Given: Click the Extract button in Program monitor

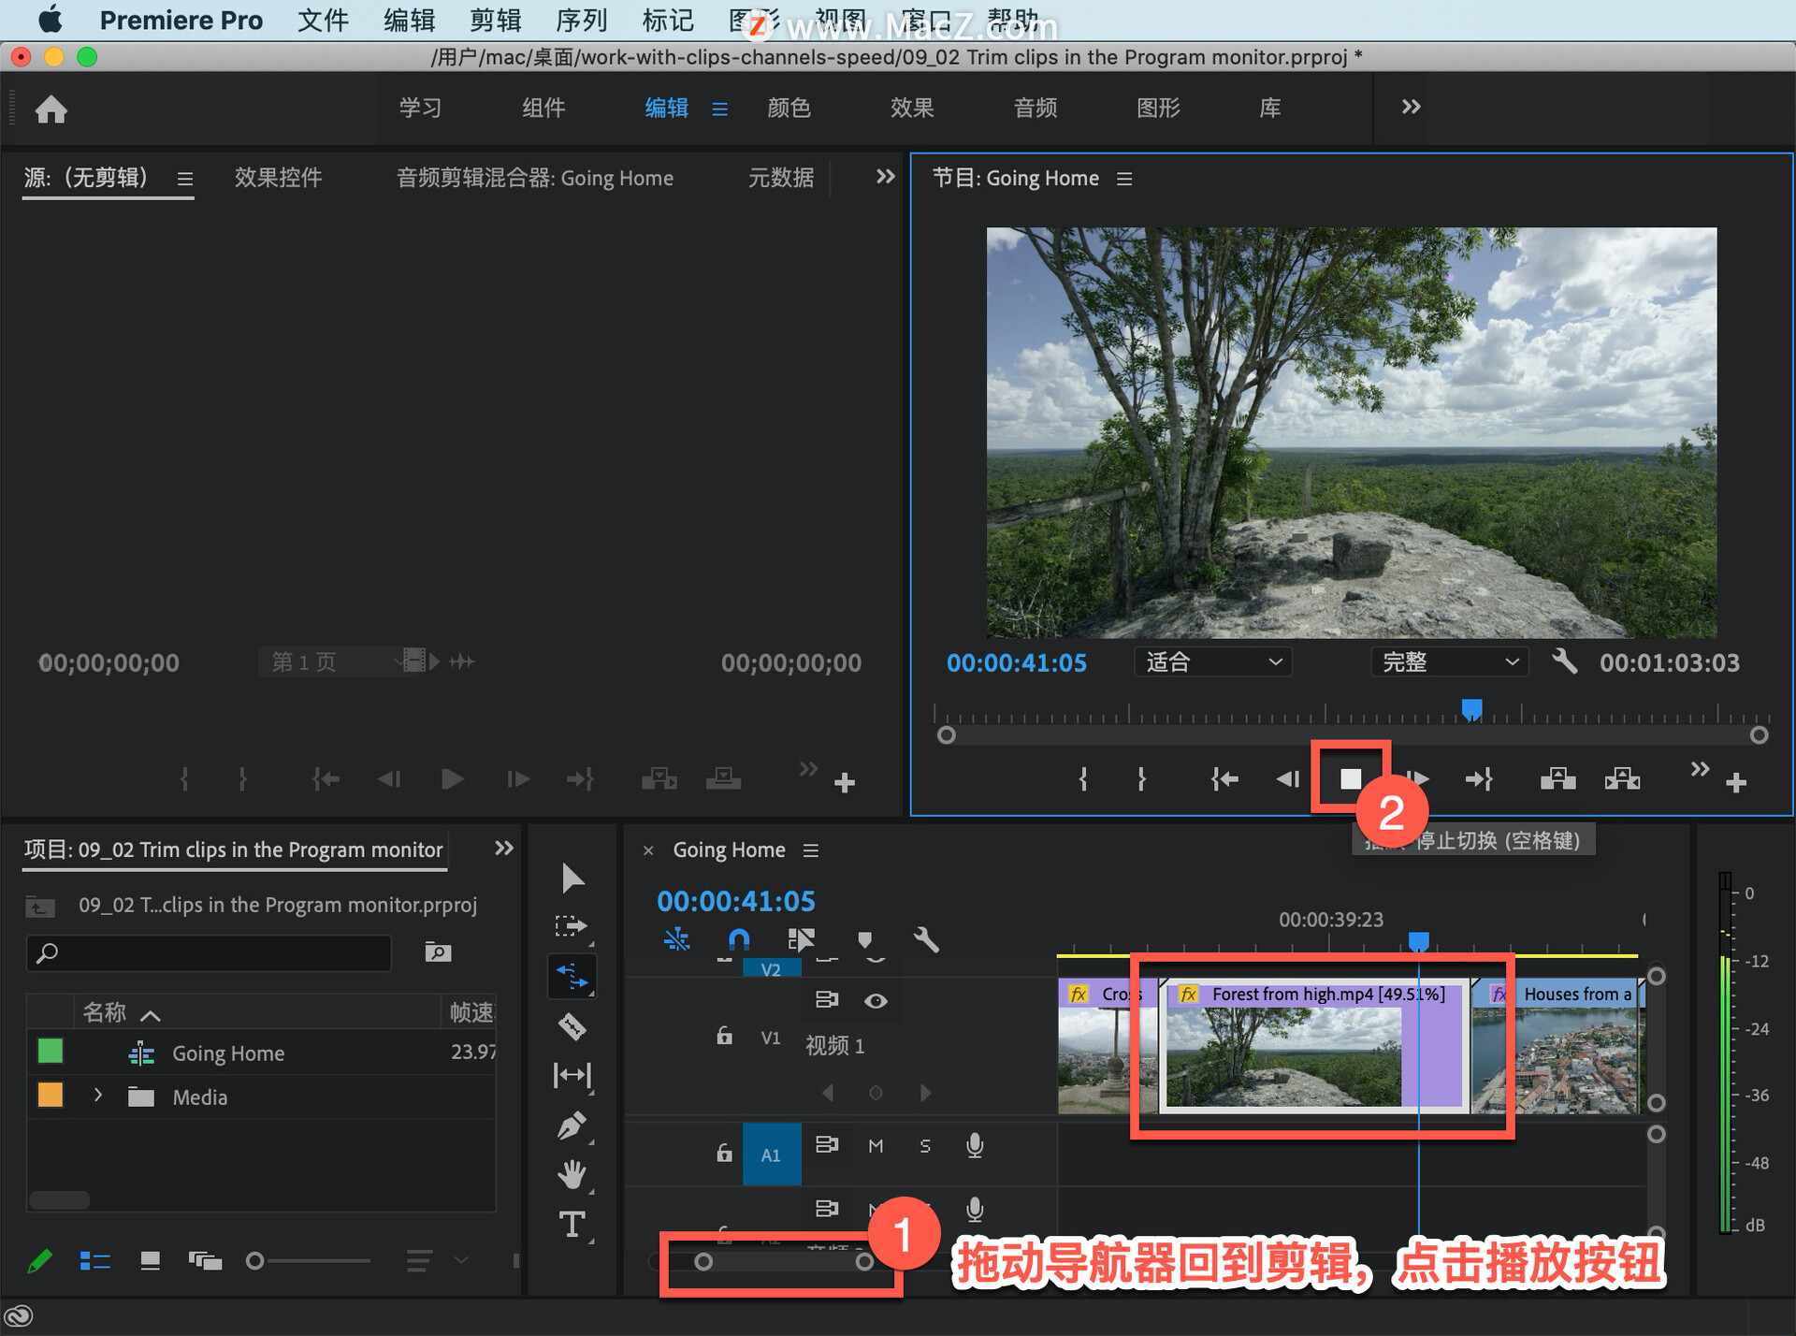Looking at the screenshot, I should pyautogui.click(x=1622, y=778).
